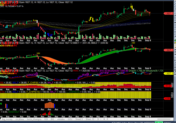
Task: Click the 3793M status bar entry
Action: (167, 122)
